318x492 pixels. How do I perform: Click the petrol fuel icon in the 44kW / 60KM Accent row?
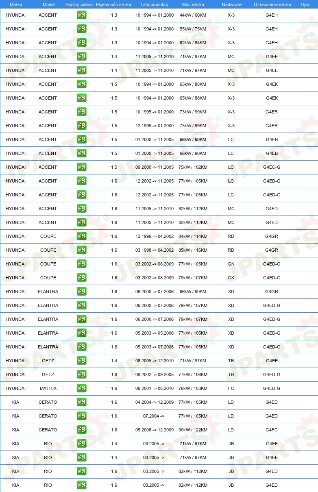click(81, 15)
